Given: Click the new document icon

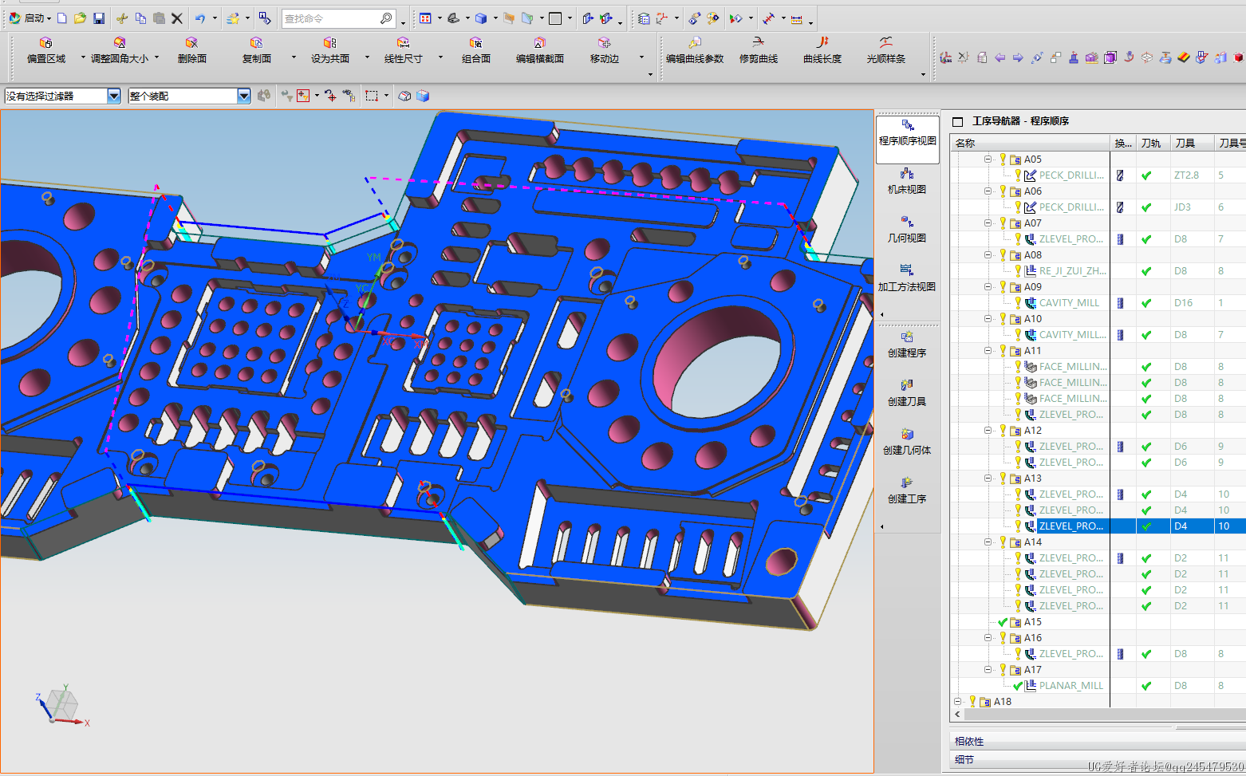Looking at the screenshot, I should click(x=61, y=18).
